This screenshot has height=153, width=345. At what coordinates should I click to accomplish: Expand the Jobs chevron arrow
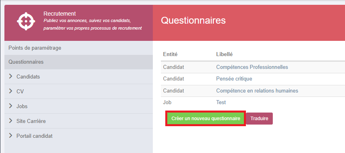pyautogui.click(x=10, y=106)
